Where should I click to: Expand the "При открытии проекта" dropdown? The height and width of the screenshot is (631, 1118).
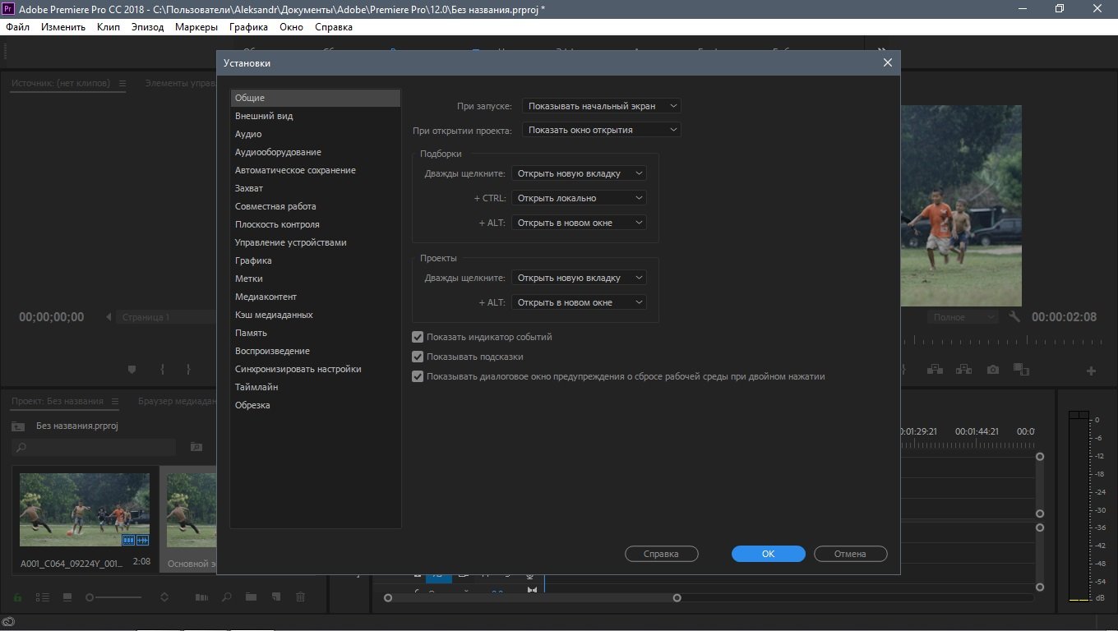(x=601, y=130)
